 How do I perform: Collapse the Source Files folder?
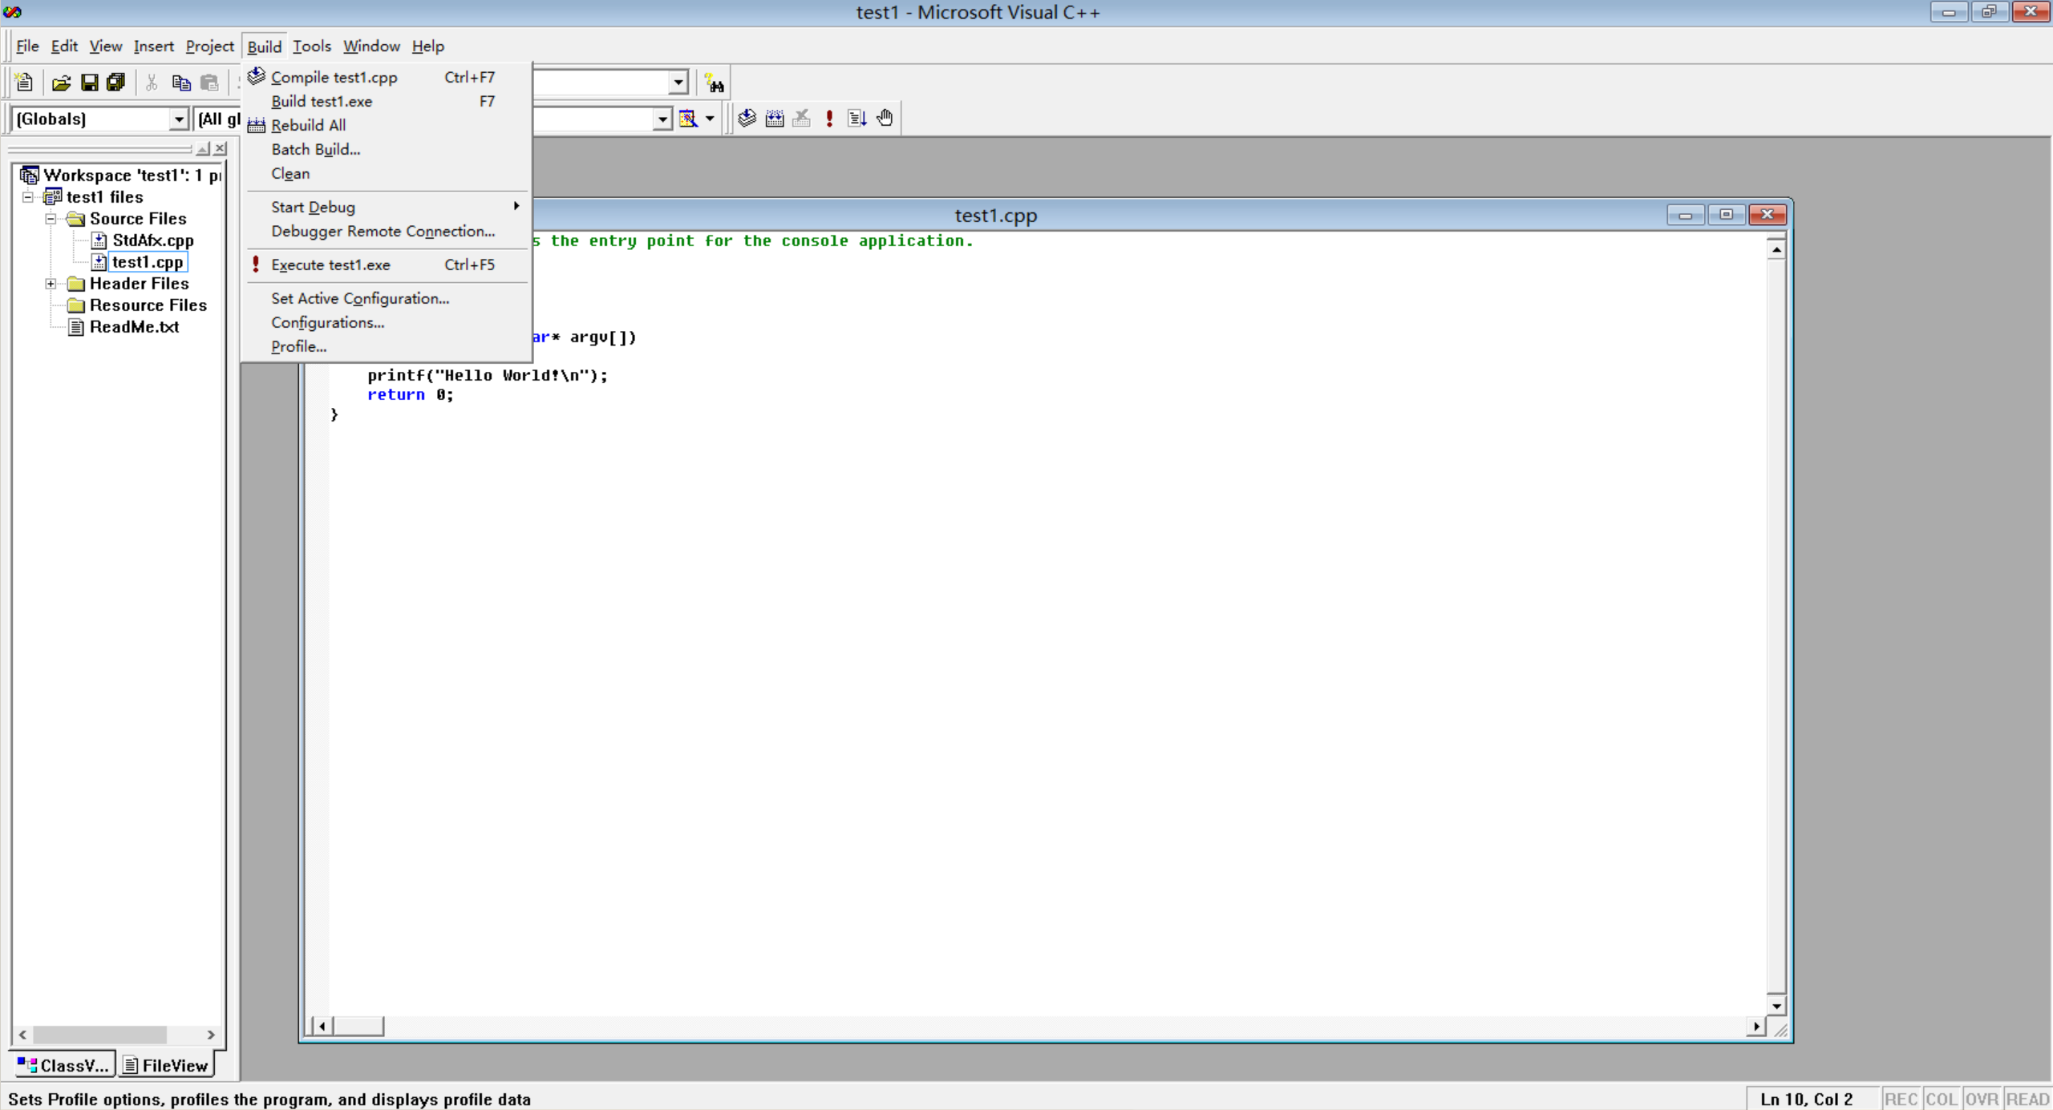51,219
